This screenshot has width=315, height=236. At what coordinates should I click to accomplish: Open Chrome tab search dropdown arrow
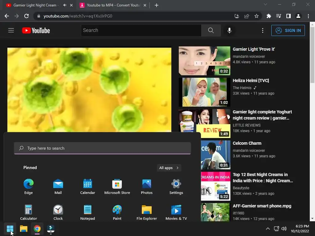pyautogui.click(x=265, y=4)
